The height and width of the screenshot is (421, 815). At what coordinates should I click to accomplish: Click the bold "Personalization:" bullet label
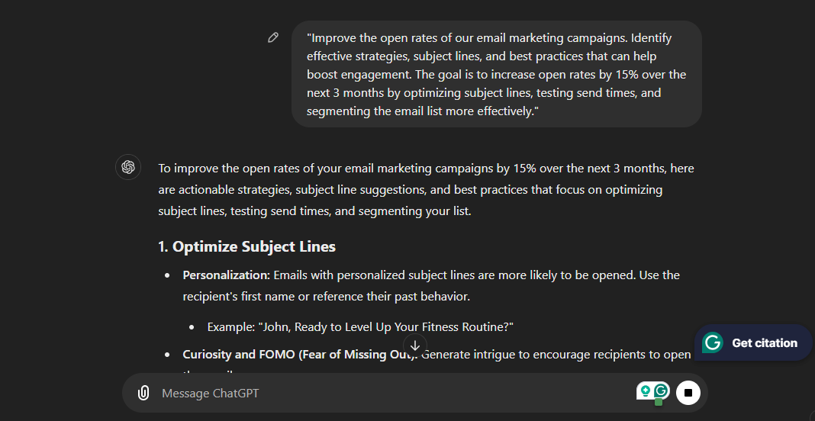pos(227,275)
